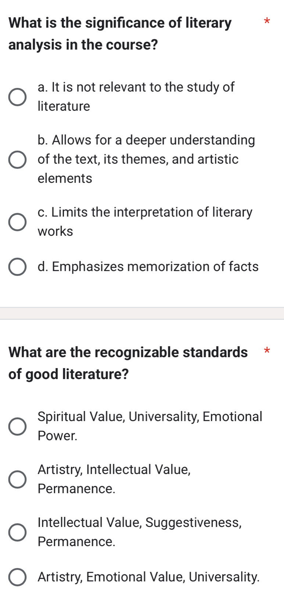Pick radio for "Limits the interpretation" option
This screenshot has height=596, width=284.
[x=17, y=222]
